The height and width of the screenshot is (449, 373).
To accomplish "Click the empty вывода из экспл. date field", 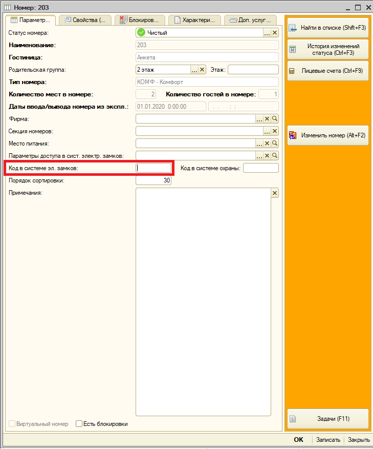I will tap(244, 107).
